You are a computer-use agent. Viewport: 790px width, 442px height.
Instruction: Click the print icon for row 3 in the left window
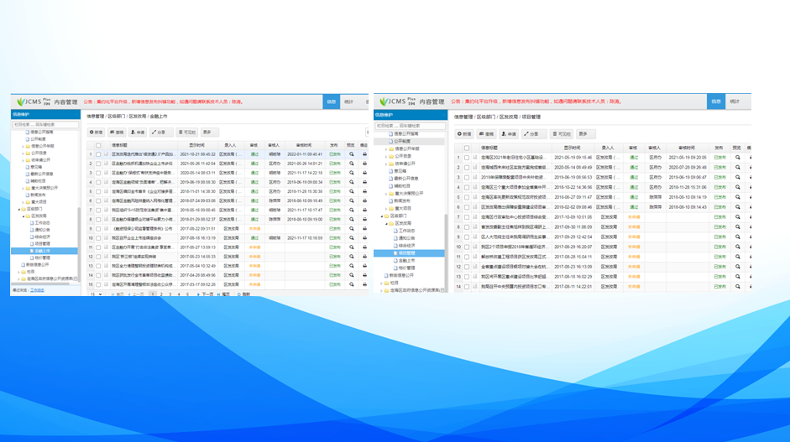[364, 173]
